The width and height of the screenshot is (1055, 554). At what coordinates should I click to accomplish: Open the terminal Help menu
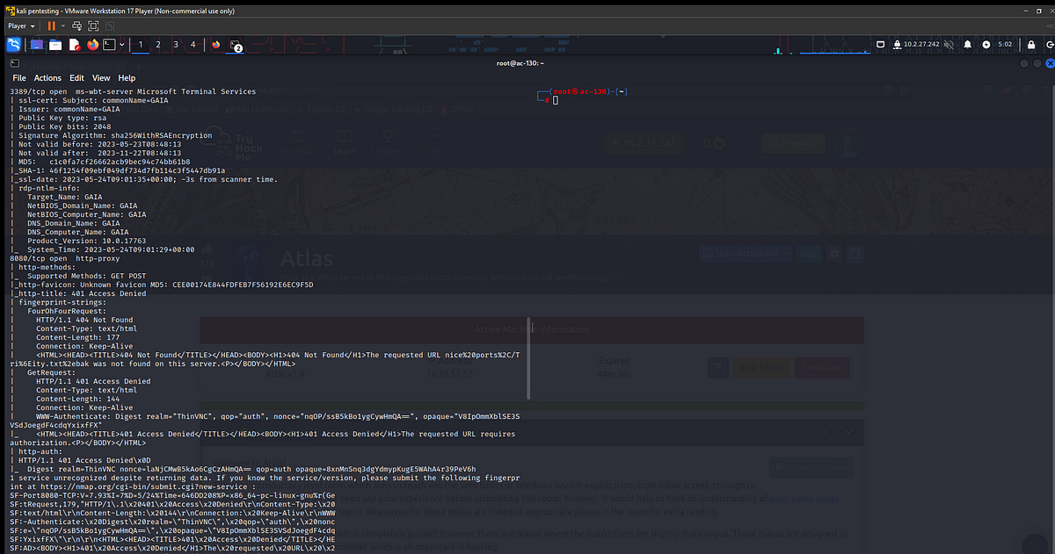pyautogui.click(x=127, y=78)
